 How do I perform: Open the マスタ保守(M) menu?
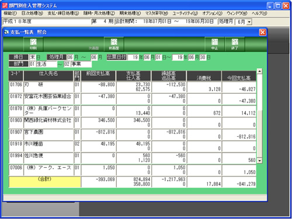[157, 13]
